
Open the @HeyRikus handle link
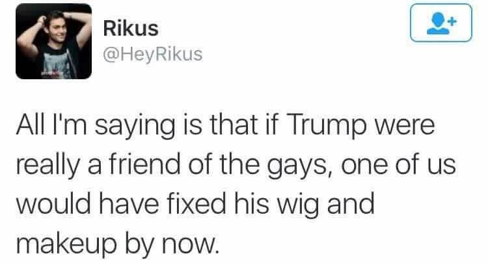click(x=152, y=55)
